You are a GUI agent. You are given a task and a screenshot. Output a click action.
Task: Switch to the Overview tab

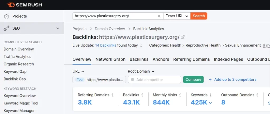82,59
